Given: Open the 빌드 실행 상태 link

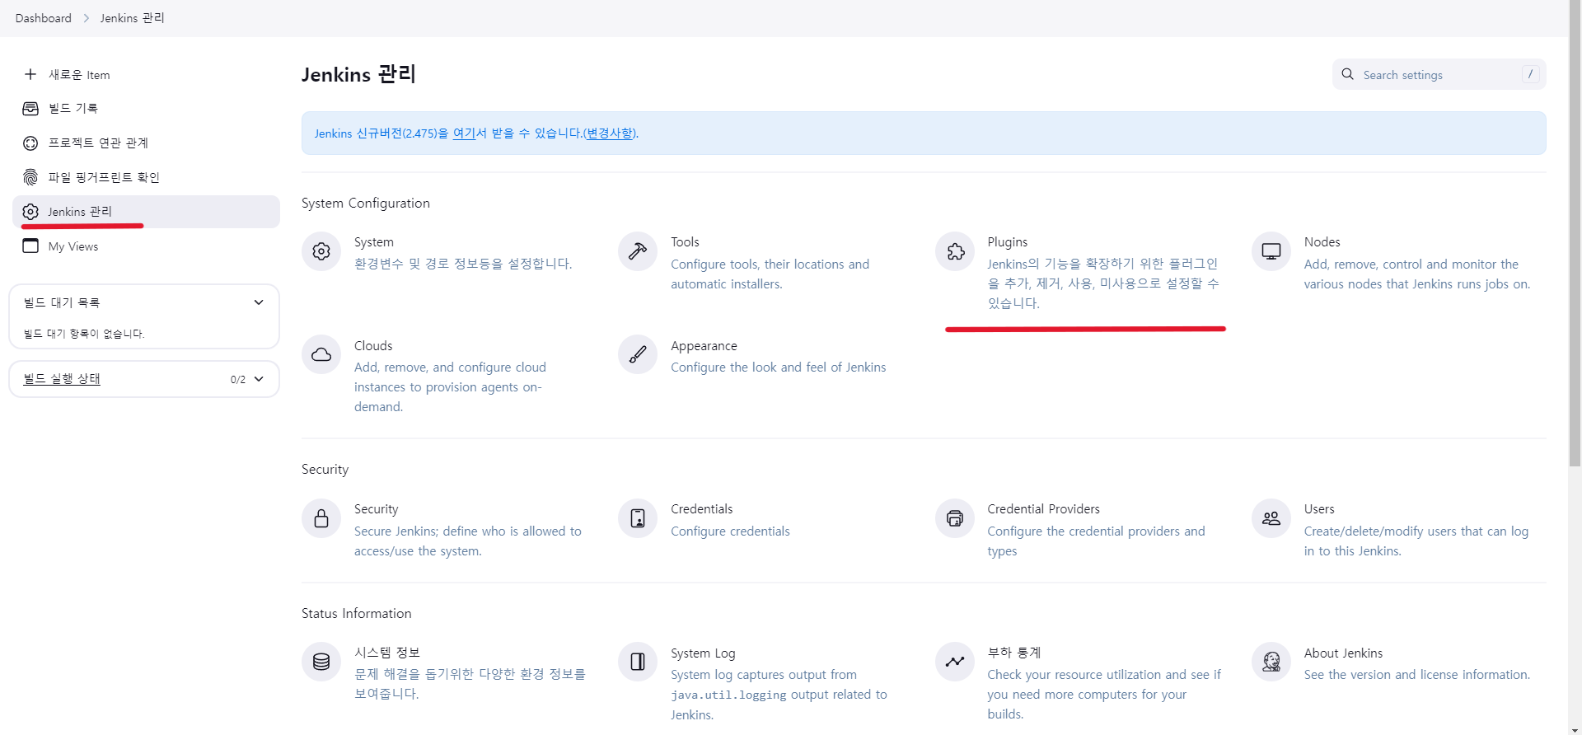Looking at the screenshot, I should 62,379.
